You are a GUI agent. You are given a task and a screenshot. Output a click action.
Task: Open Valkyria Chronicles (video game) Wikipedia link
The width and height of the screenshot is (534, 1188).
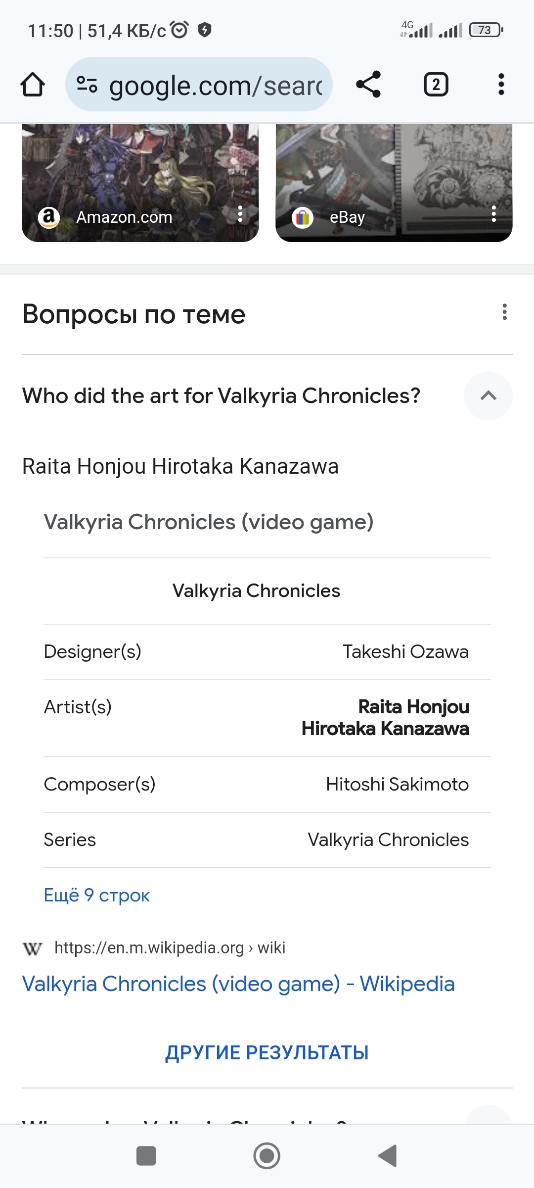point(238,984)
